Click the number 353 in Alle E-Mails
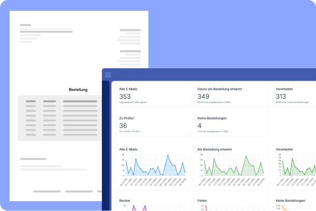Viewport: 316px width, 211px height. click(x=125, y=96)
